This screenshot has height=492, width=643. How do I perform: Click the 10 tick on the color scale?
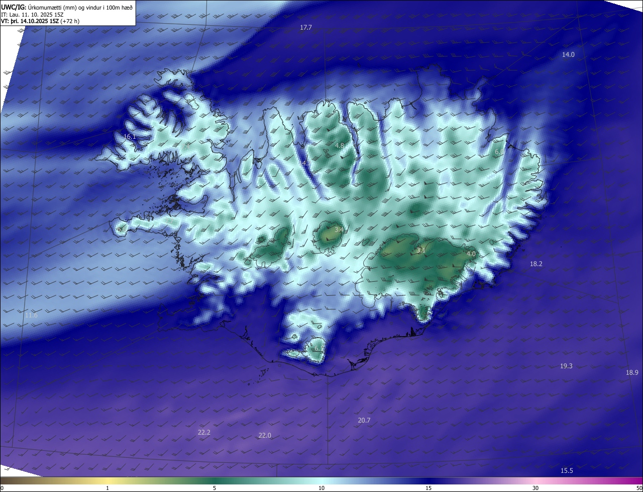[321, 488]
